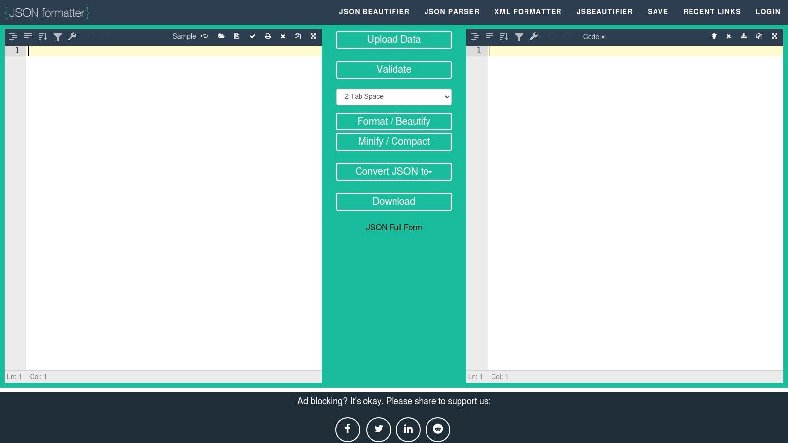The height and width of the screenshot is (443, 788).
Task: Share on Twitter via the footer icon
Action: pyautogui.click(x=378, y=429)
